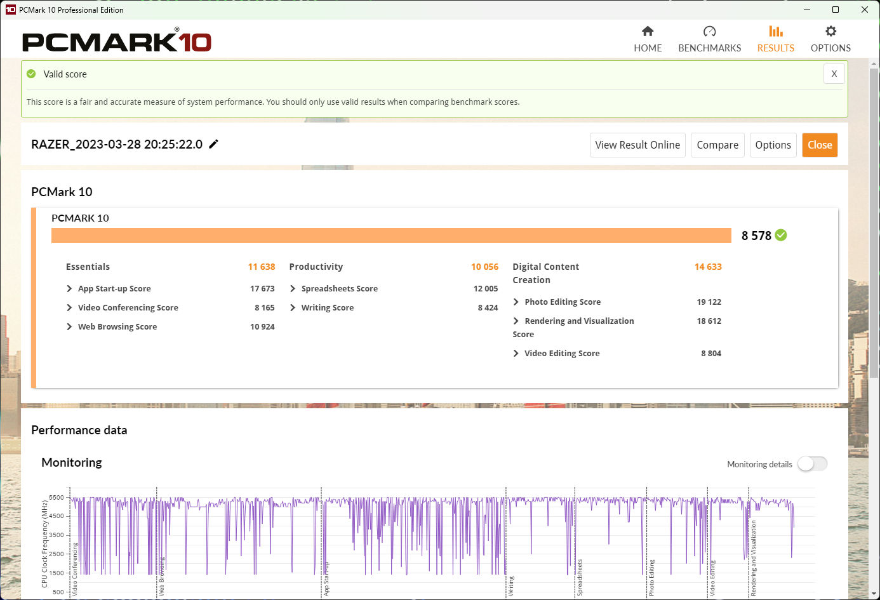Viewport: 880px width, 600px height.
Task: Click the Video Conferencing value 8 165
Action: [x=265, y=307]
